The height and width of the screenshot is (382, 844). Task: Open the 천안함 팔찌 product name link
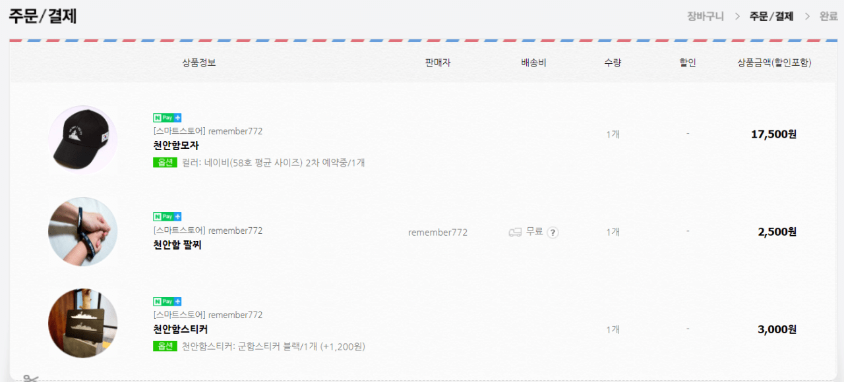pos(177,245)
